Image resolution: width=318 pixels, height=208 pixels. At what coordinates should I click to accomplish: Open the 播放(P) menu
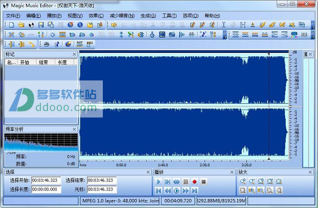point(54,15)
